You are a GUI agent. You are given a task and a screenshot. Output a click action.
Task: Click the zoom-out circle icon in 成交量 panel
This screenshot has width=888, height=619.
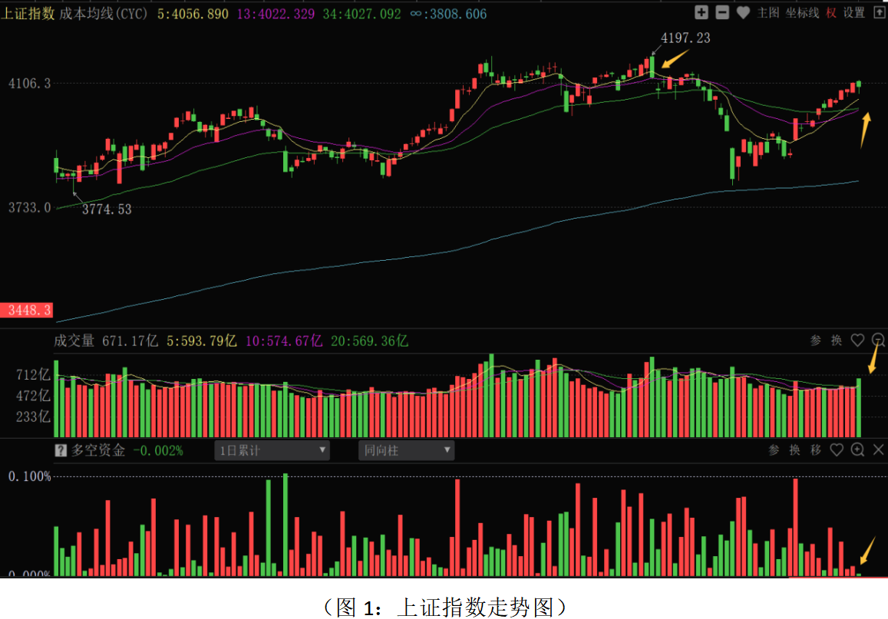[x=879, y=341]
